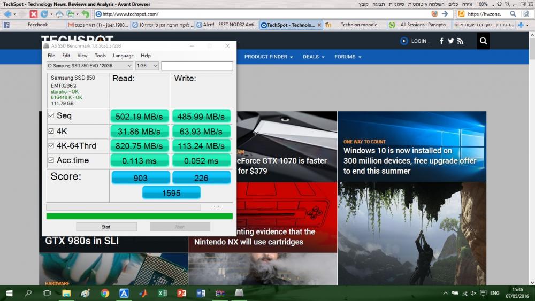Click the ENG language indicator in the tray
This screenshot has width=535, height=301.
[x=495, y=293]
